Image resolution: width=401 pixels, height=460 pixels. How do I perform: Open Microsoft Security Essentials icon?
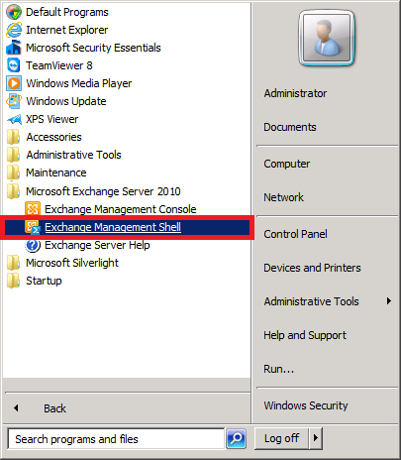[14, 48]
